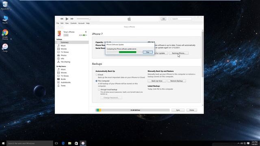The height and width of the screenshot is (146, 260).
Task: Open the Help menu
Action: (x=88, y=24)
